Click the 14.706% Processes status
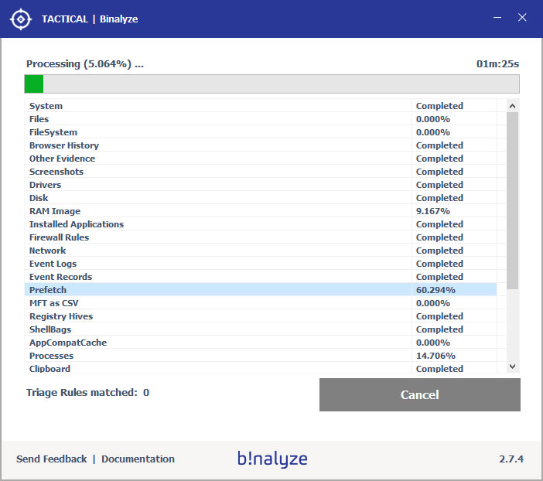 (435, 356)
